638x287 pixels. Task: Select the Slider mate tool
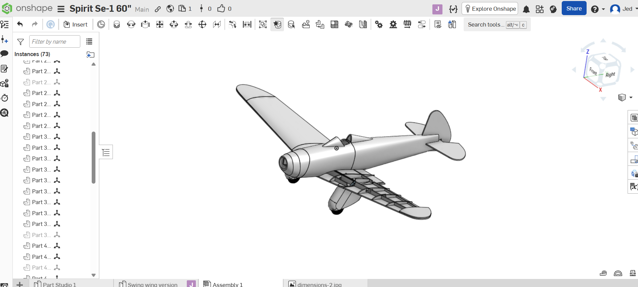tap(145, 25)
